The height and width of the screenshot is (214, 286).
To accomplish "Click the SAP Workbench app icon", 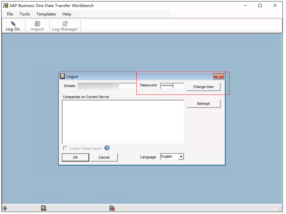I will (x=6, y=5).
